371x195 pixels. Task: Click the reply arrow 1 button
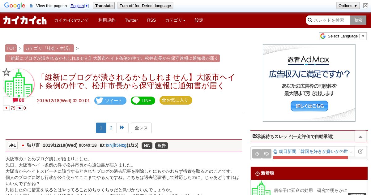coord(13,145)
